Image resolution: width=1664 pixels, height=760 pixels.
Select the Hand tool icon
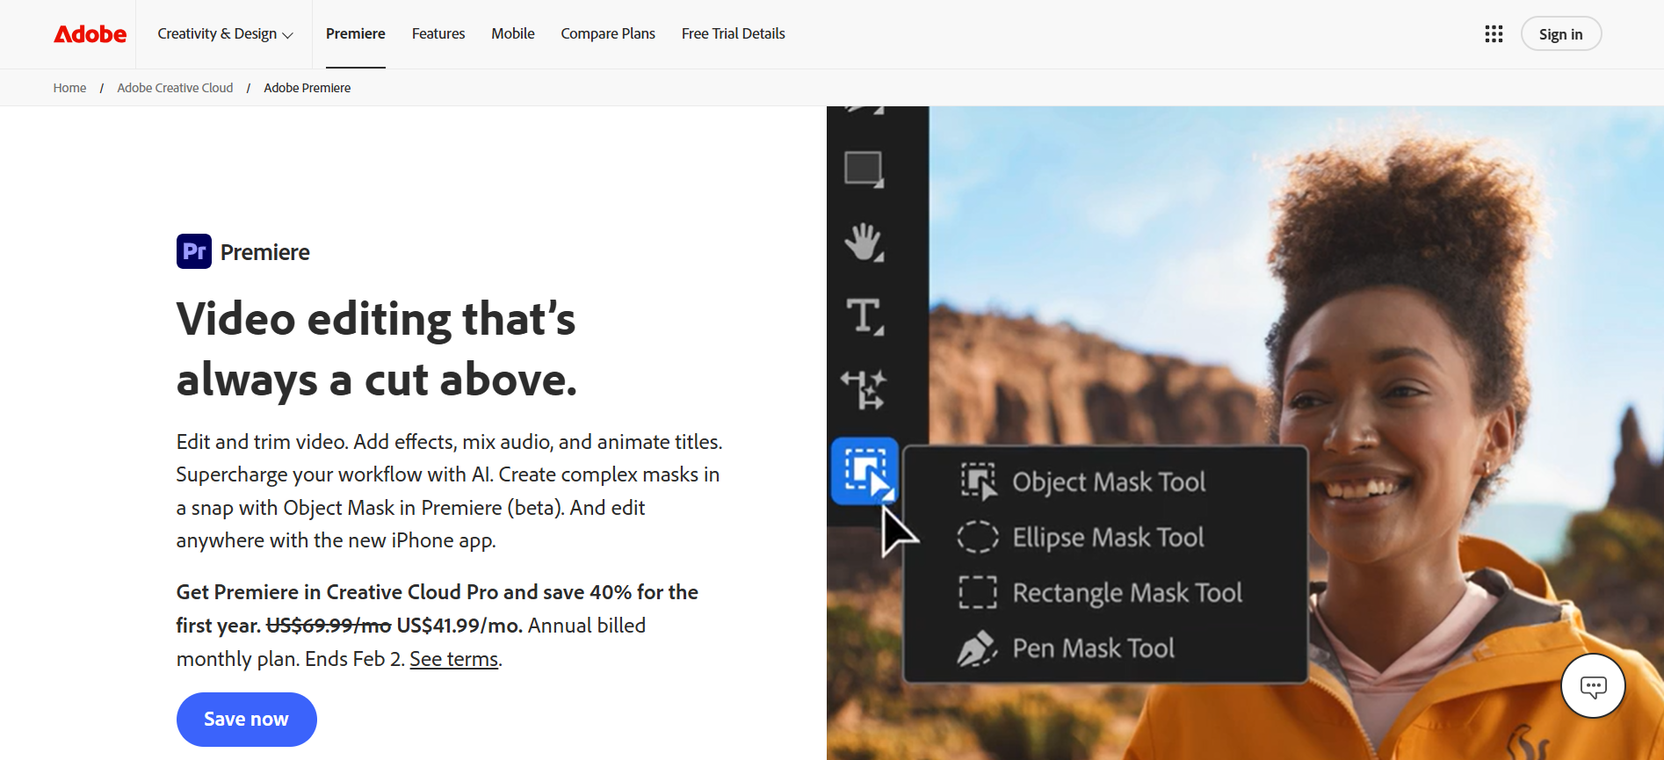(x=865, y=242)
